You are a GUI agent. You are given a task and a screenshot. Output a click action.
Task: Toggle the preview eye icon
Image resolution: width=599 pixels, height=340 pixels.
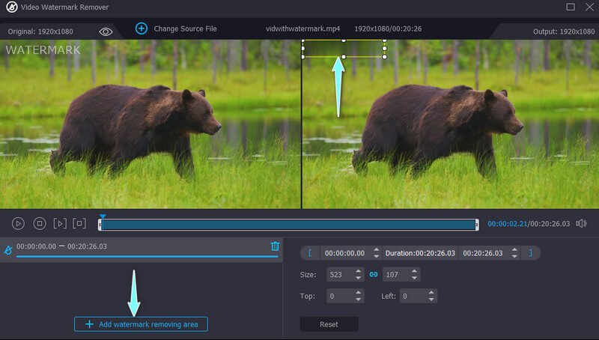[x=106, y=31]
